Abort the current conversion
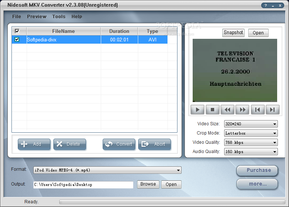Viewport: 289px width, 207px height. click(x=155, y=144)
